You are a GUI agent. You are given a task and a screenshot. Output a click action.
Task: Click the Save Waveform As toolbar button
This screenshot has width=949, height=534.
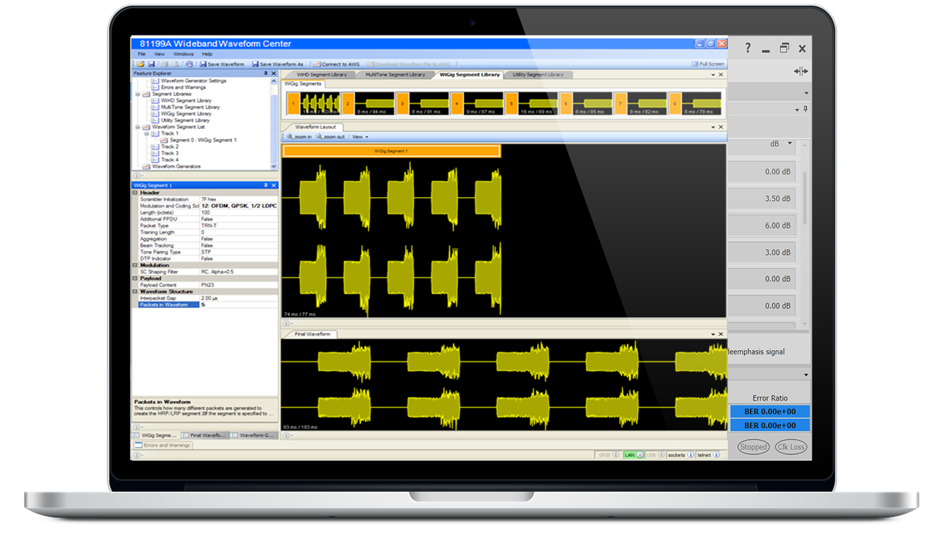(278, 64)
